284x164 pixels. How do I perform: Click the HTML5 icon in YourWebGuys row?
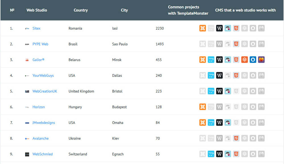236,75
